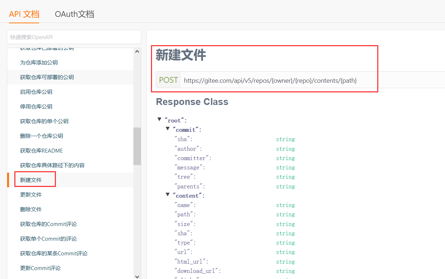The image size is (445, 279).
Task: Click the "author" field under commit
Action: [188, 149]
